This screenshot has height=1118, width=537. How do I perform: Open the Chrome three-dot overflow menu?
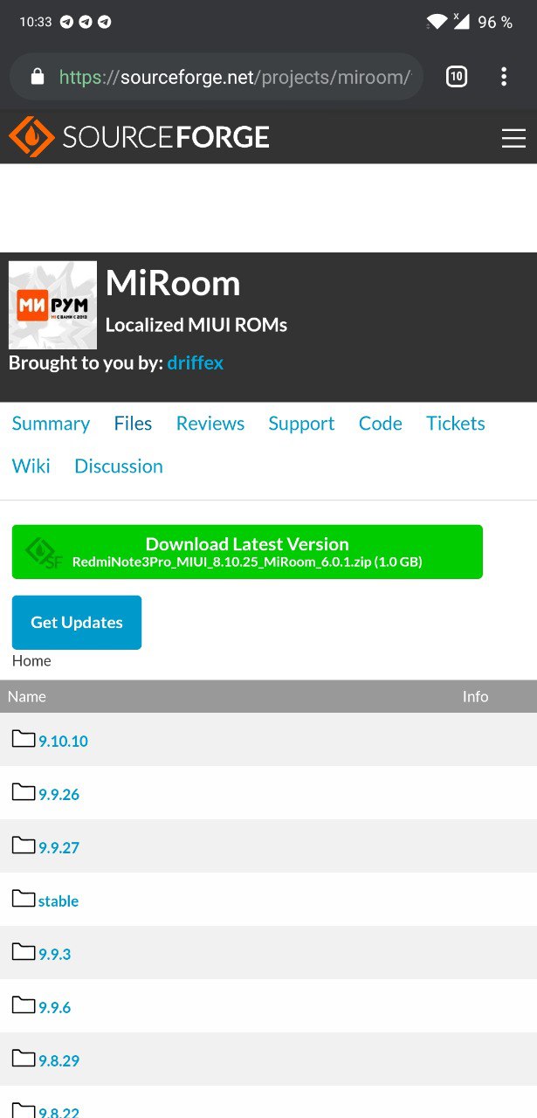coord(504,77)
